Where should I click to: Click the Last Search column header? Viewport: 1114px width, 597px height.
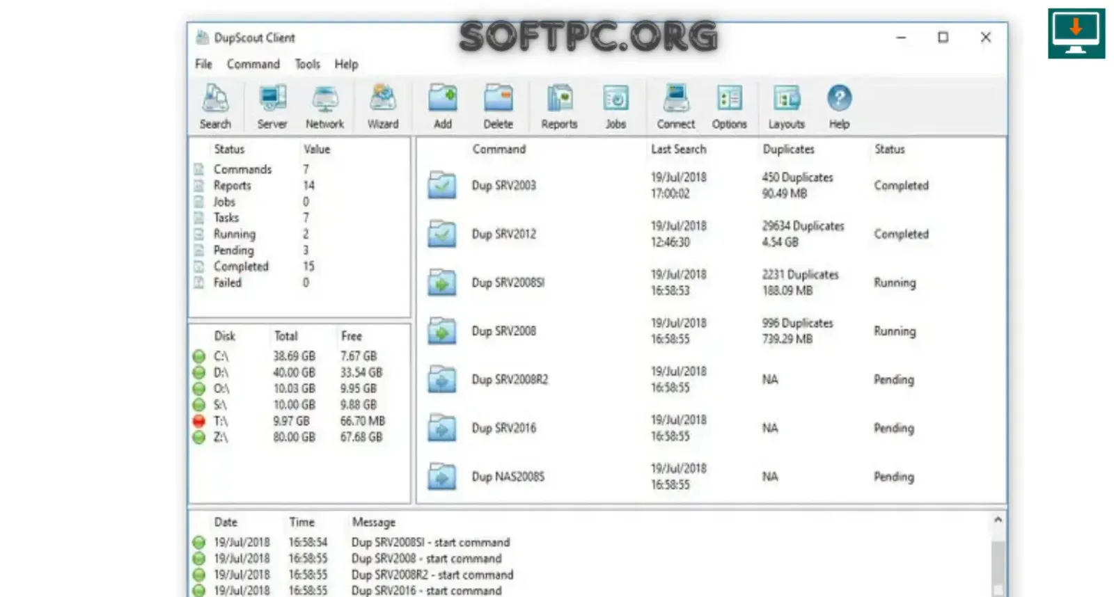point(679,149)
